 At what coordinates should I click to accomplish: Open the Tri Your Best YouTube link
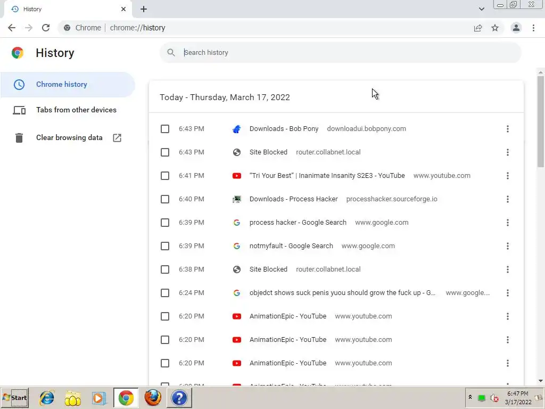click(327, 176)
